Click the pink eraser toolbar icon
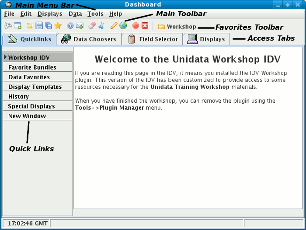 pyautogui.click(x=92, y=26)
